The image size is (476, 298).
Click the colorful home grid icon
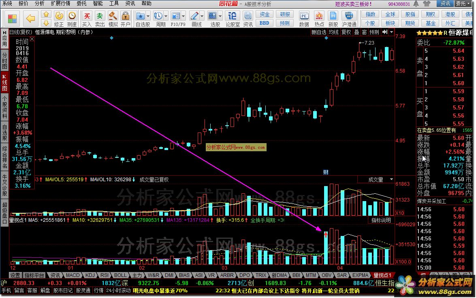[12, 19]
